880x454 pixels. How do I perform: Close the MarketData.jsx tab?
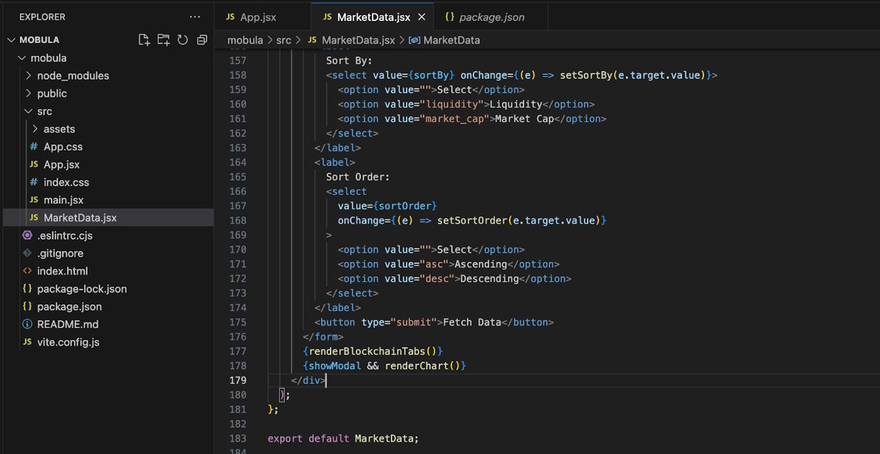click(x=422, y=16)
